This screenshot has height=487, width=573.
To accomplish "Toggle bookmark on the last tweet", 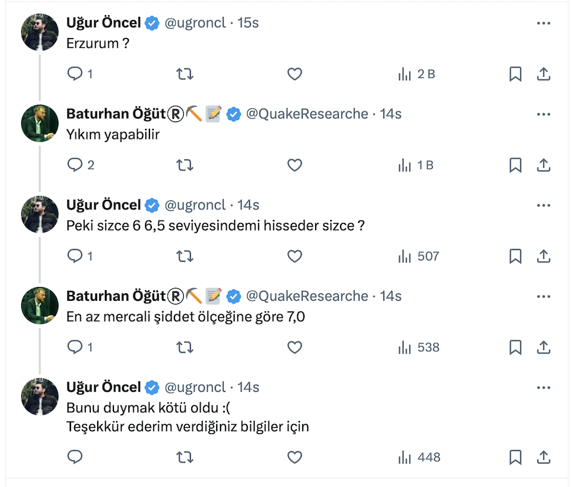I will (515, 457).
